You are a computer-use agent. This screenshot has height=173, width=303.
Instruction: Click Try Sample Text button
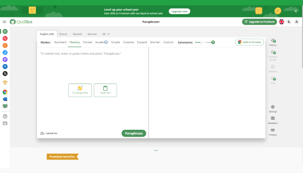point(80,90)
